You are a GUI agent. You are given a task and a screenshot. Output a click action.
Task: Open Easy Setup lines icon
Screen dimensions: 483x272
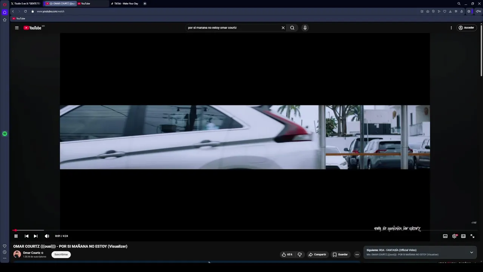pyautogui.click(x=456, y=11)
